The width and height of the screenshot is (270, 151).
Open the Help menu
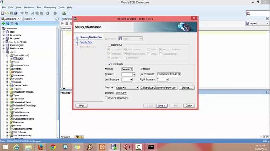tap(70, 8)
